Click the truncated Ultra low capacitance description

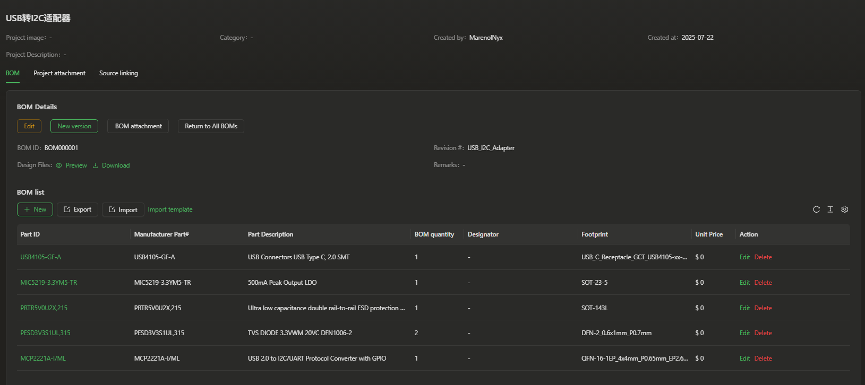(326, 308)
